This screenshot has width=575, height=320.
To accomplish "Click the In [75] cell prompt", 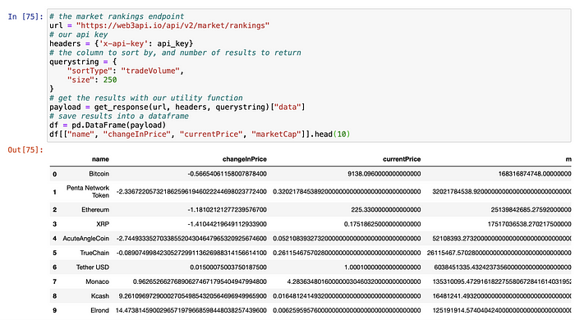I will (25, 16).
